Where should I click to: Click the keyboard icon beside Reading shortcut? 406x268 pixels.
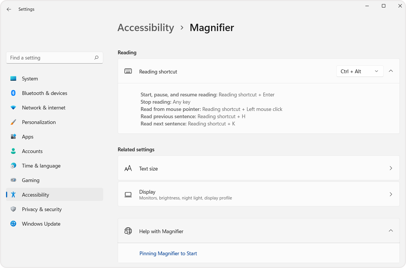(128, 71)
